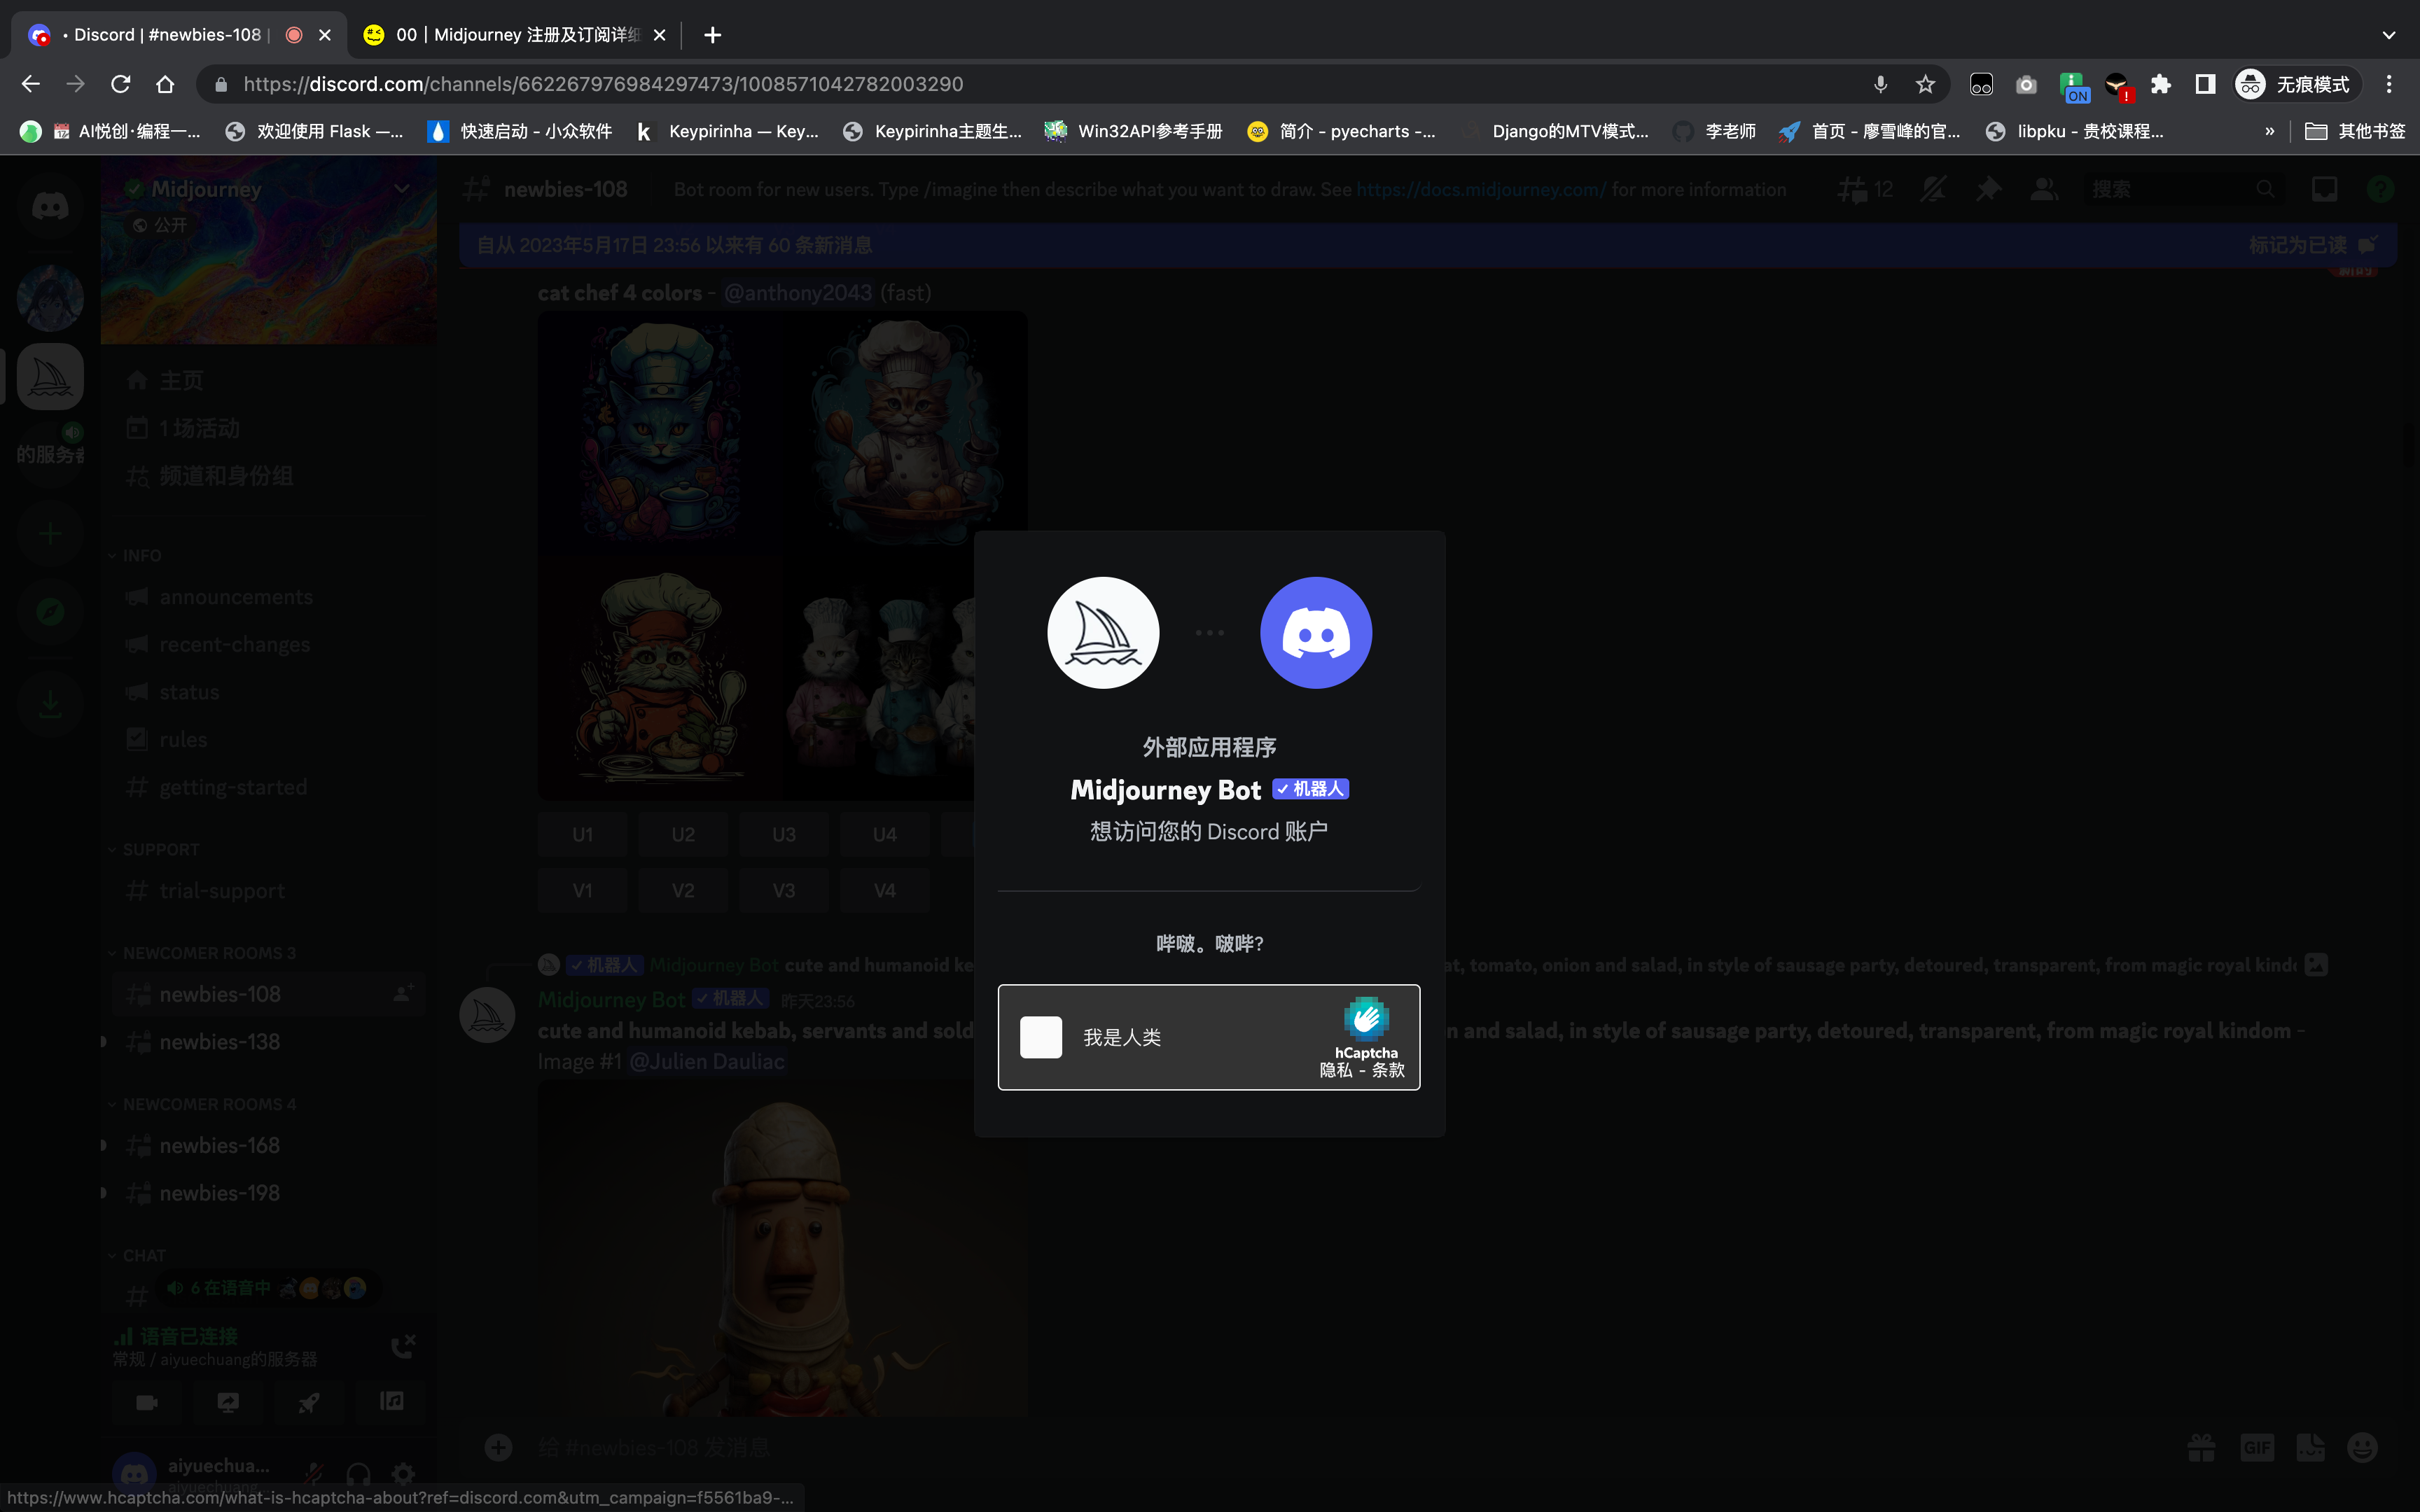Click create invite icon on newbies-108
Image resolution: width=2420 pixels, height=1512 pixels.
403,994
